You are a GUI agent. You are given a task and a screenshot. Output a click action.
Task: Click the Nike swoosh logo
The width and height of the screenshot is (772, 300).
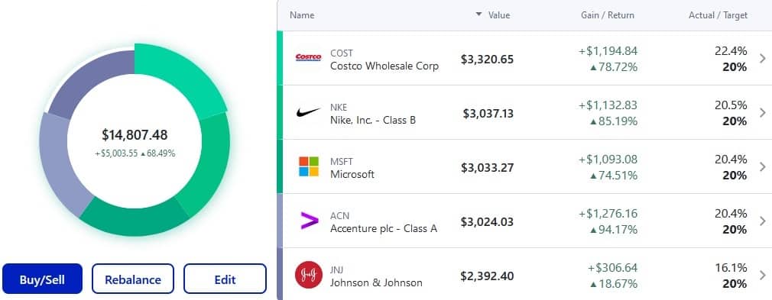pyautogui.click(x=308, y=113)
